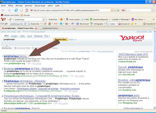Screen dimensions: 156x113
Task: Click the Orthographe spell check icon
Action: pyautogui.click(x=92, y=24)
